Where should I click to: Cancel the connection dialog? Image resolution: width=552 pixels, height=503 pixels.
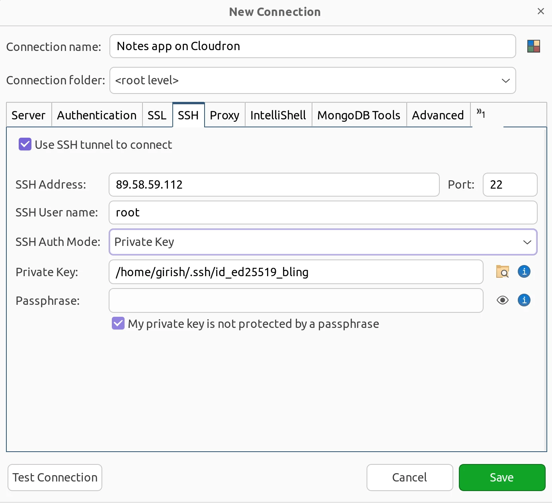click(410, 477)
